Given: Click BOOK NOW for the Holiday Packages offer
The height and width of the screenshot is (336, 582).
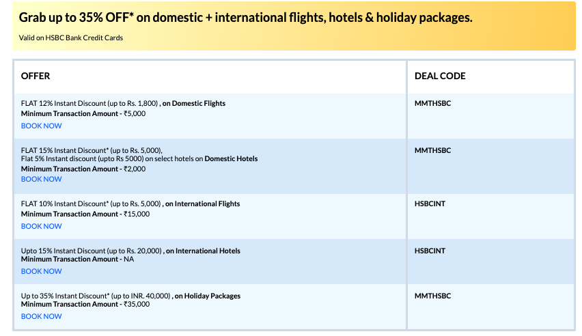Looking at the screenshot, I should 41,316.
